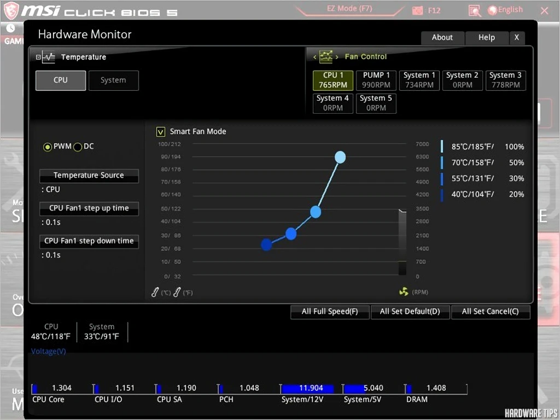Open the search magnifier icon
560x420 pixels.
click(x=475, y=11)
